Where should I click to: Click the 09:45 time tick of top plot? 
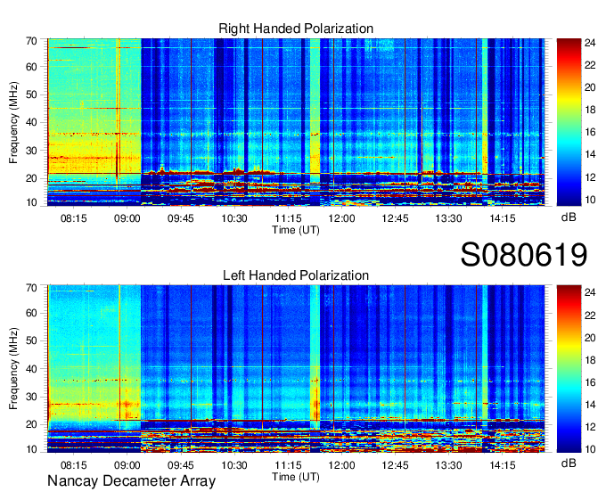[181, 218]
